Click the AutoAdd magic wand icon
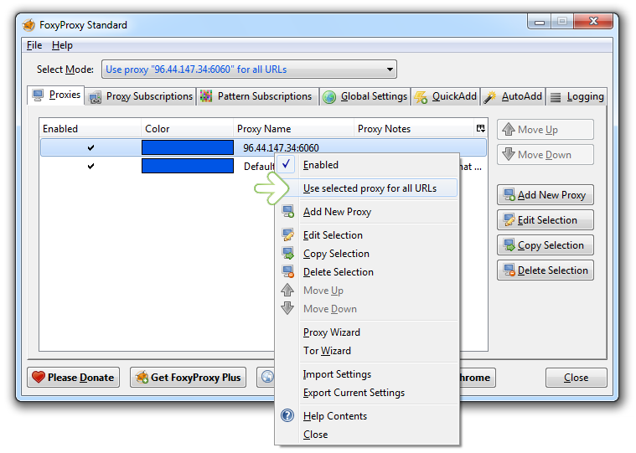The width and height of the screenshot is (636, 453). [x=490, y=97]
